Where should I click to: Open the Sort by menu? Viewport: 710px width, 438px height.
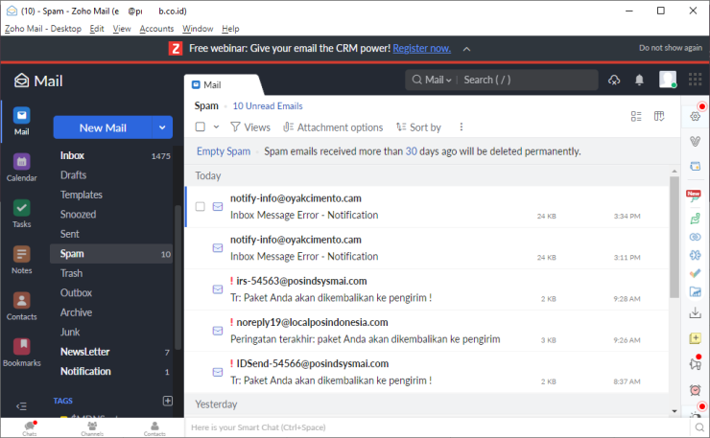pos(418,127)
